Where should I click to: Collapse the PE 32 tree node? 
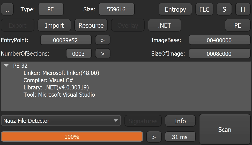6,65
